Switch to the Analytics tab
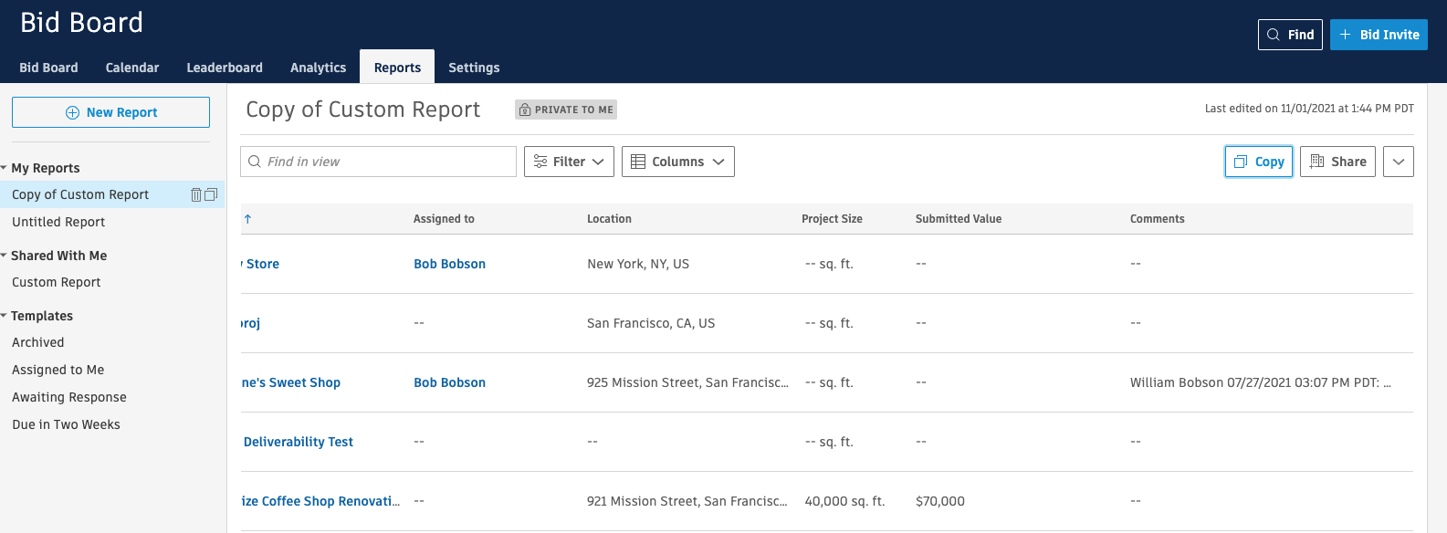Viewport: 1447px width, 533px height. point(318,68)
